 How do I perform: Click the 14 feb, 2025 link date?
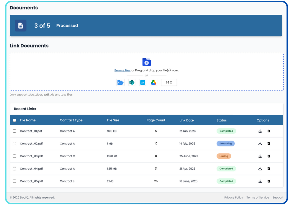coord(187,143)
